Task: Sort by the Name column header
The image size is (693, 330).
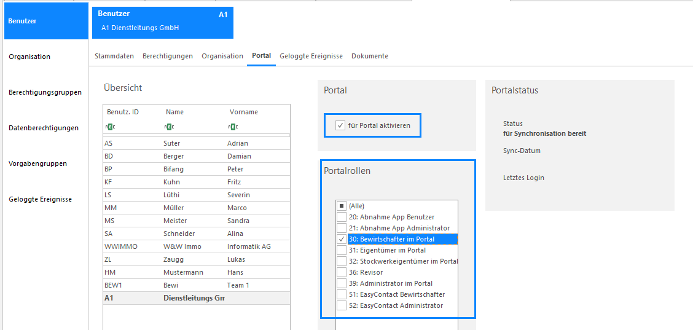Action: point(174,112)
